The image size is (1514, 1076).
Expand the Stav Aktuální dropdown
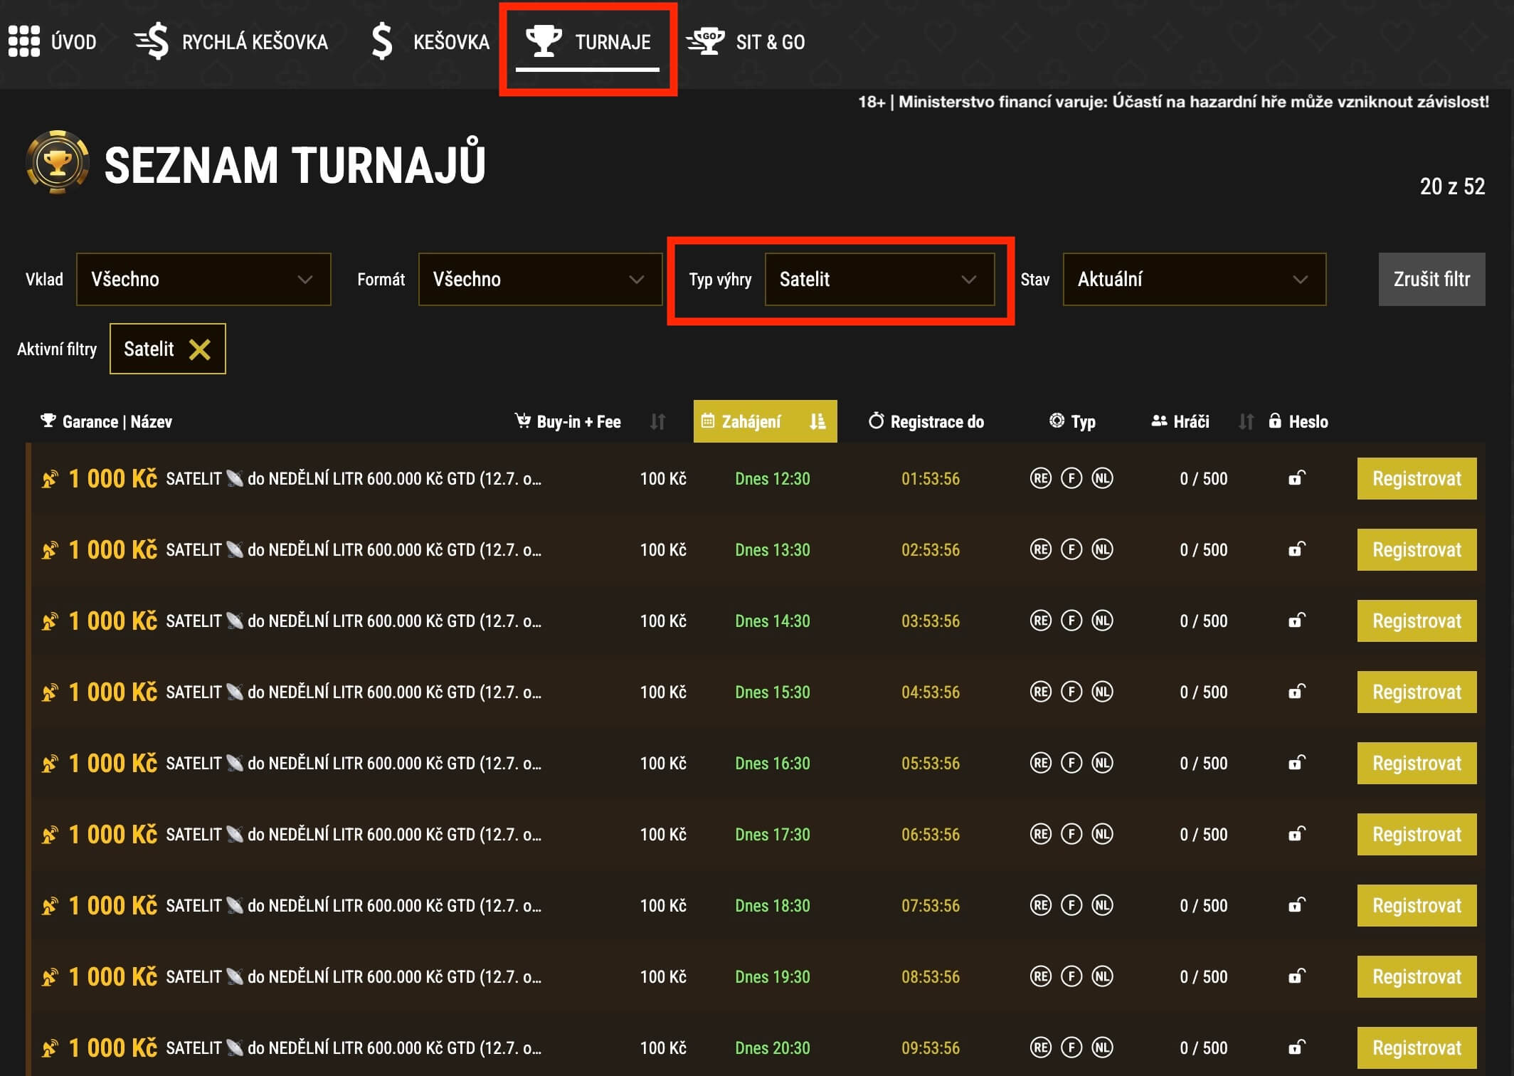(x=1195, y=279)
